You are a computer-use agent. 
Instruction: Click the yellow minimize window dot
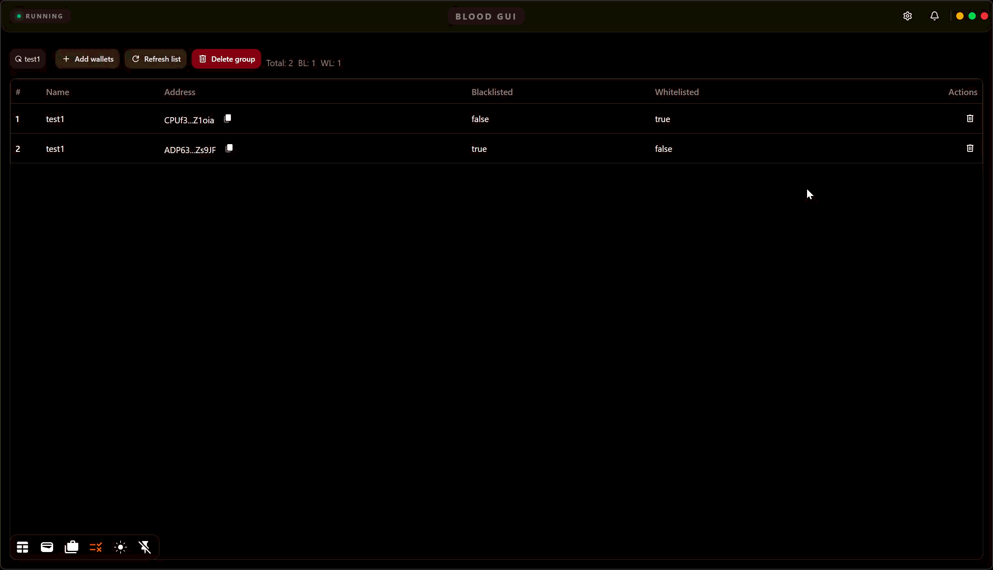(960, 16)
